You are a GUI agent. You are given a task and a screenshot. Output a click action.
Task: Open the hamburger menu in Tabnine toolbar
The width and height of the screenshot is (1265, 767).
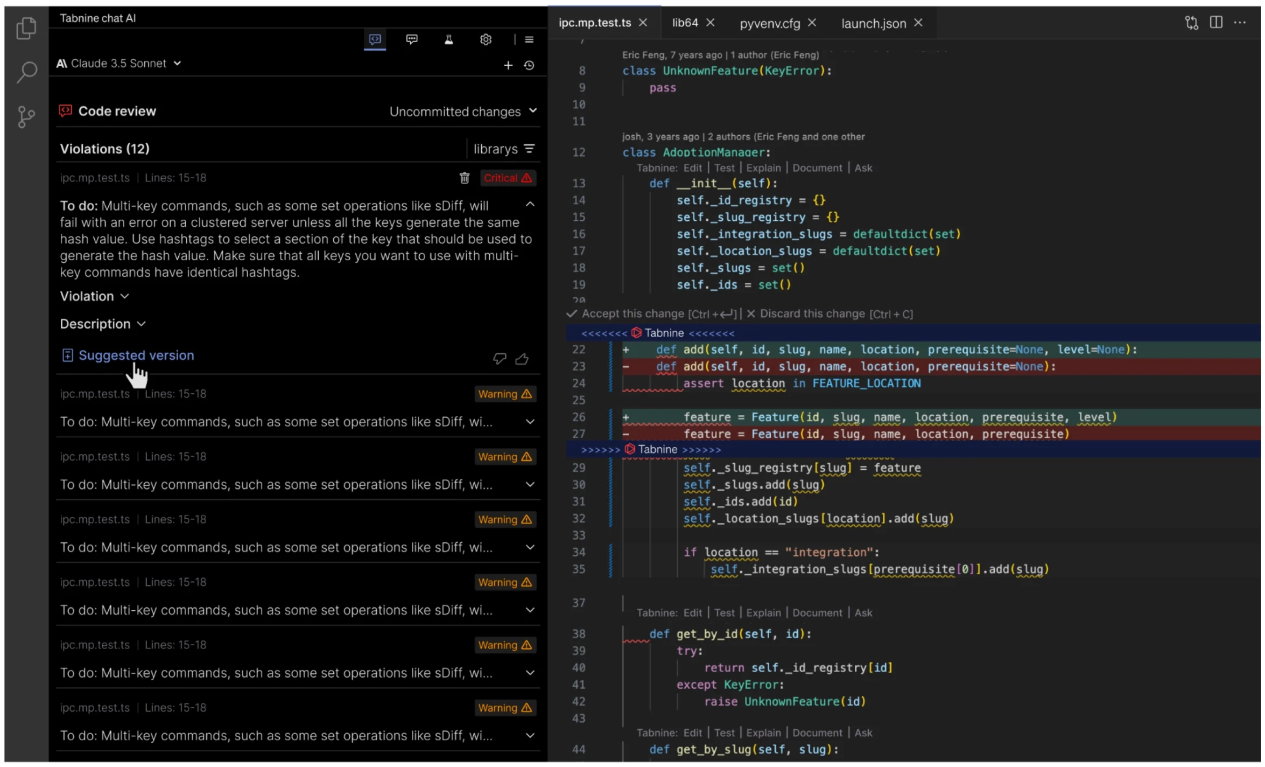pos(529,39)
